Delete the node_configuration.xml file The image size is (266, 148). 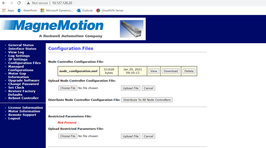coord(189,71)
